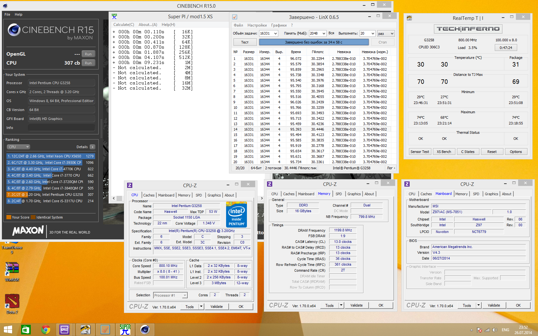This screenshot has height=336, width=538.
Task: Click the Action Center flag tray icon
Action: coord(479,330)
